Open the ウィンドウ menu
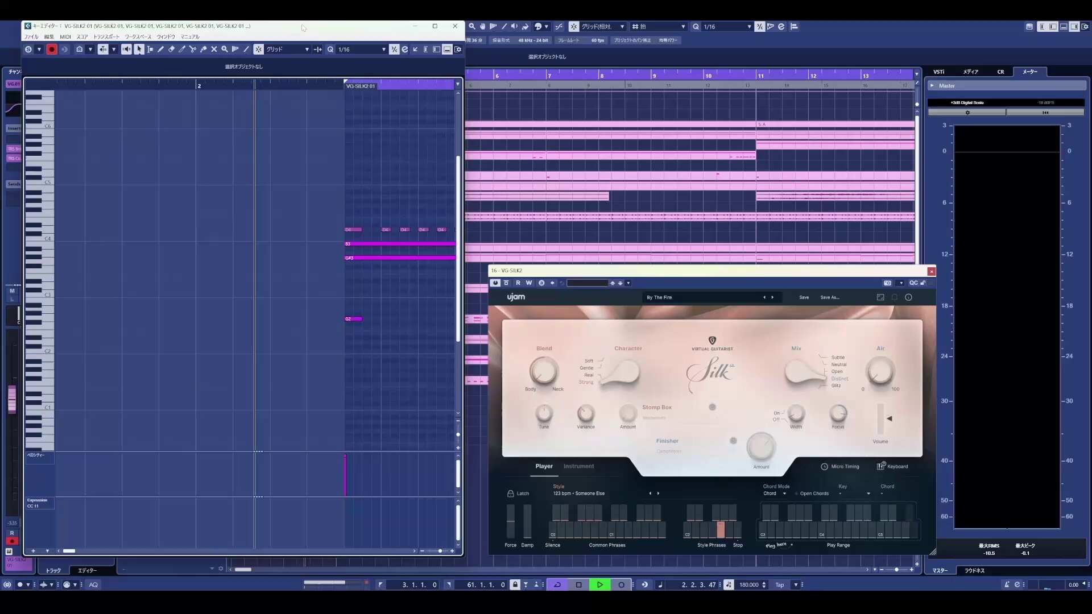1092x614 pixels. [166, 37]
